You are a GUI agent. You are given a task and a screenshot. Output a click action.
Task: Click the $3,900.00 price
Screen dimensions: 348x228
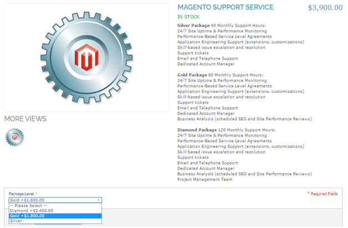(325, 8)
